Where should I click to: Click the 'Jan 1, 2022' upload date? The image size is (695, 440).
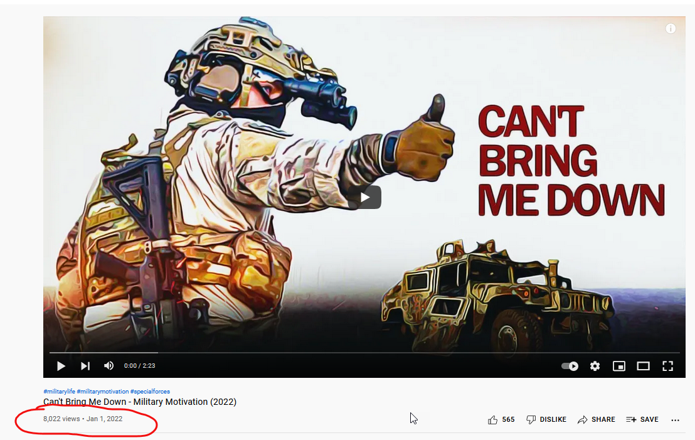105,419
